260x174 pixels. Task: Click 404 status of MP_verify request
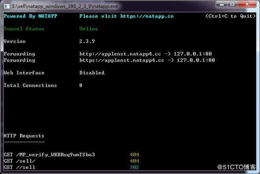(134, 155)
